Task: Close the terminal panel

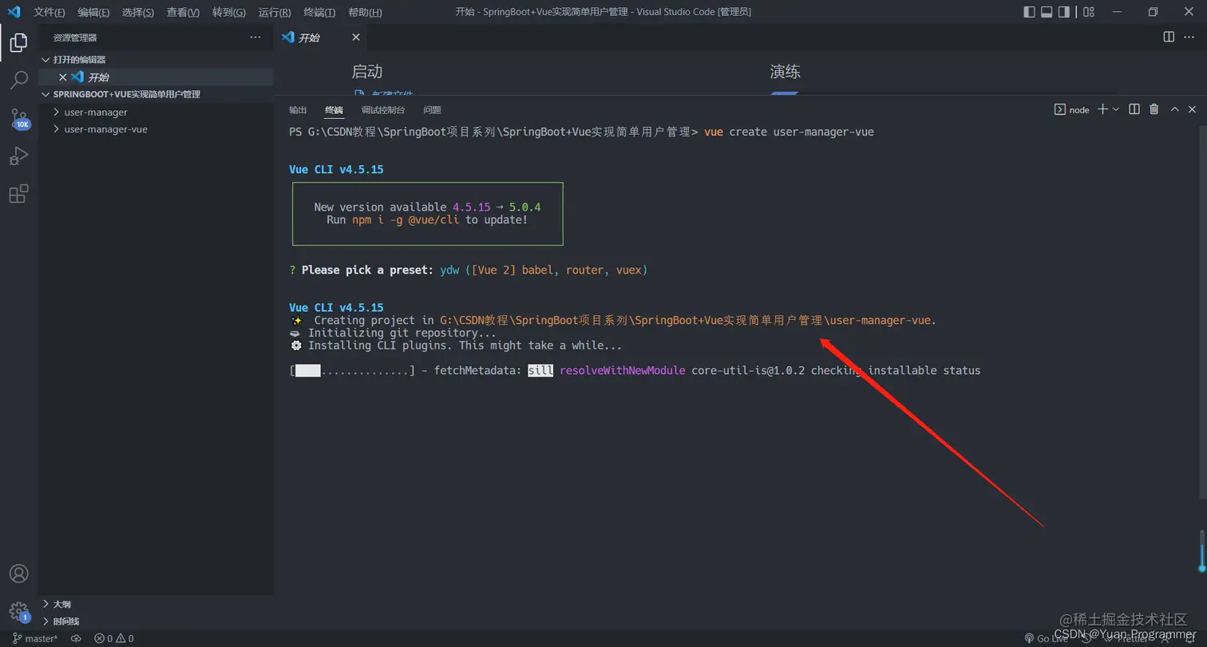Action: pyautogui.click(x=1193, y=109)
